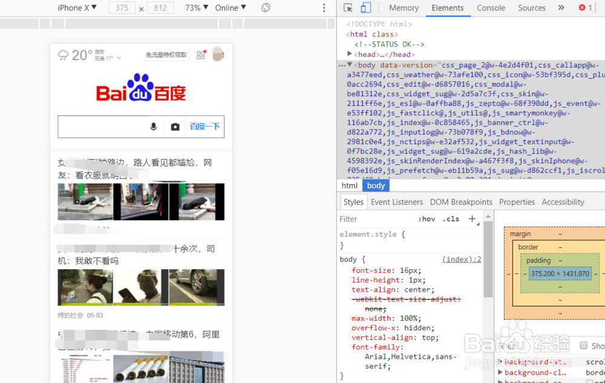Open the Styles pane tab
This screenshot has height=383, width=605.
coord(353,202)
